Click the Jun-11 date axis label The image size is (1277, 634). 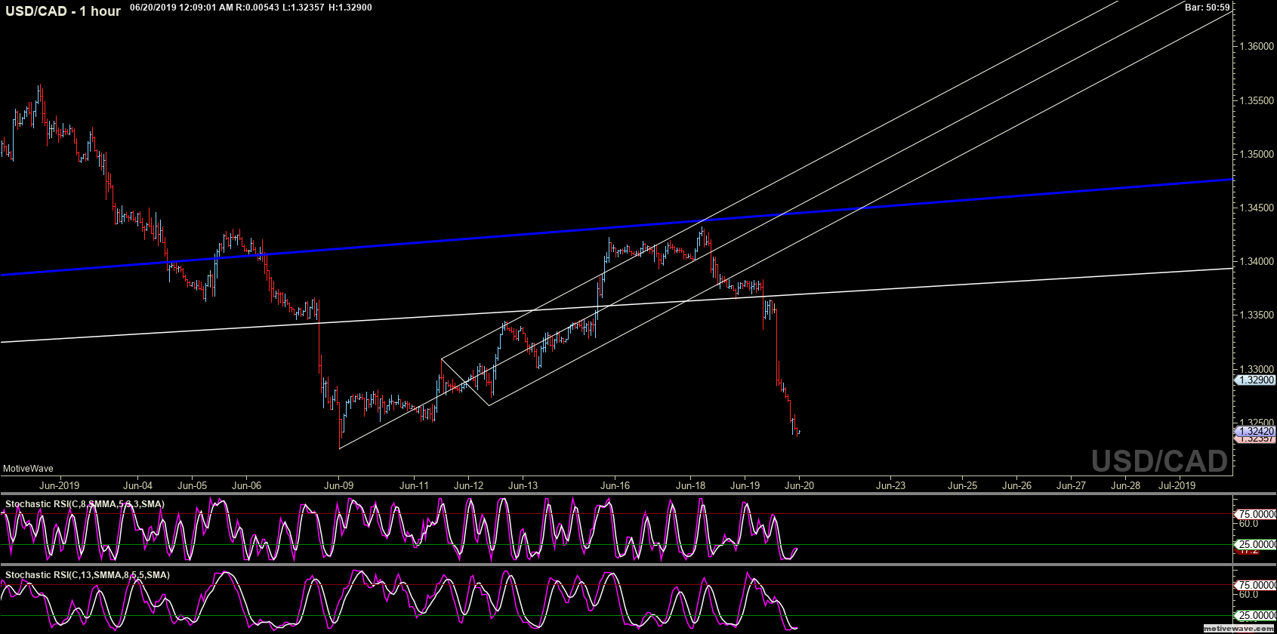(x=414, y=485)
